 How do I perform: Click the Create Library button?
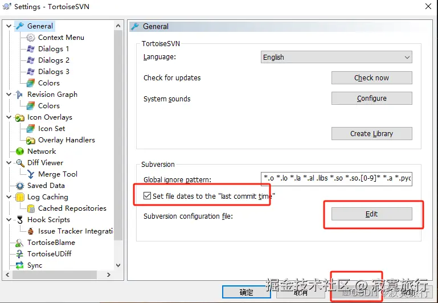point(371,133)
